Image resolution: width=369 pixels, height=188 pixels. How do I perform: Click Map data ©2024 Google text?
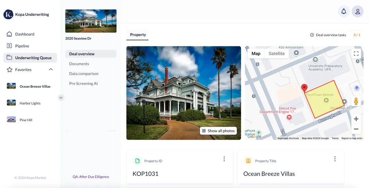click(x=315, y=138)
